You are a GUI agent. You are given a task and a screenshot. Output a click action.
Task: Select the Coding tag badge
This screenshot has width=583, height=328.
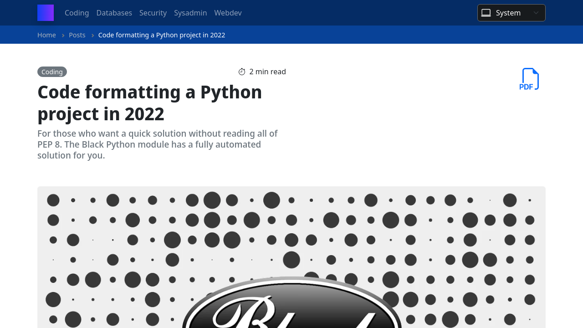(x=52, y=72)
